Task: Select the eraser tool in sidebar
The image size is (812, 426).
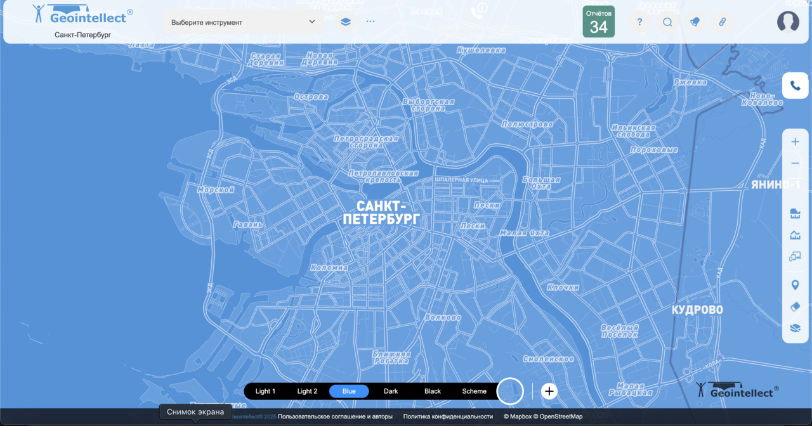Action: [795, 306]
